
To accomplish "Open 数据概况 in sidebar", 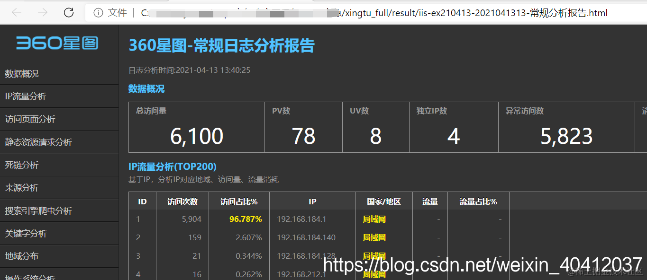I will click(59, 74).
